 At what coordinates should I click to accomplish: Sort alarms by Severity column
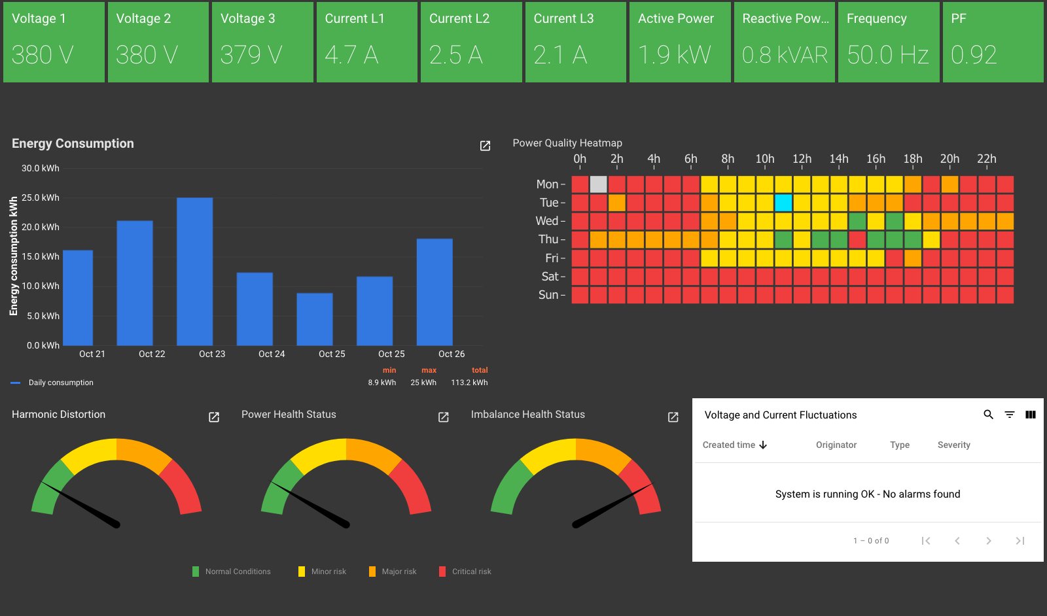click(954, 445)
